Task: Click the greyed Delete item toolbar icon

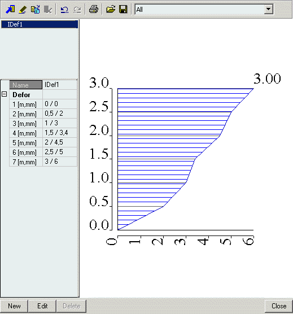Action: (x=48, y=10)
